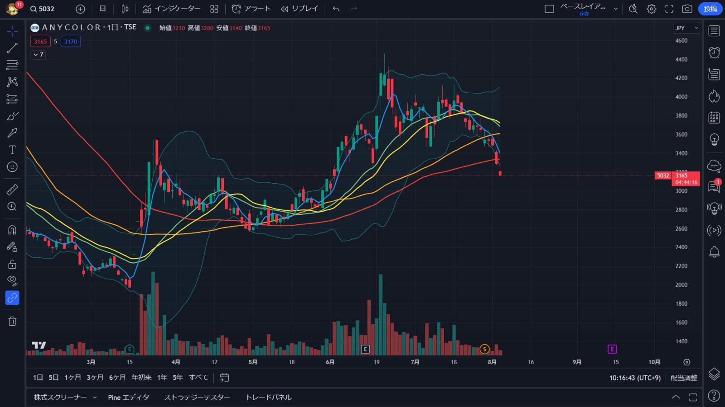Maximize the bottom panel
This screenshot has height=407, width=725.
693,397
